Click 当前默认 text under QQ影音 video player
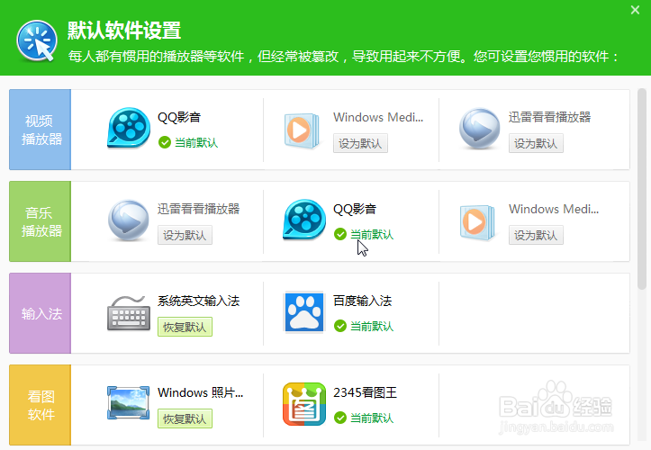Viewport: 651px width, 450px height. coord(196,143)
